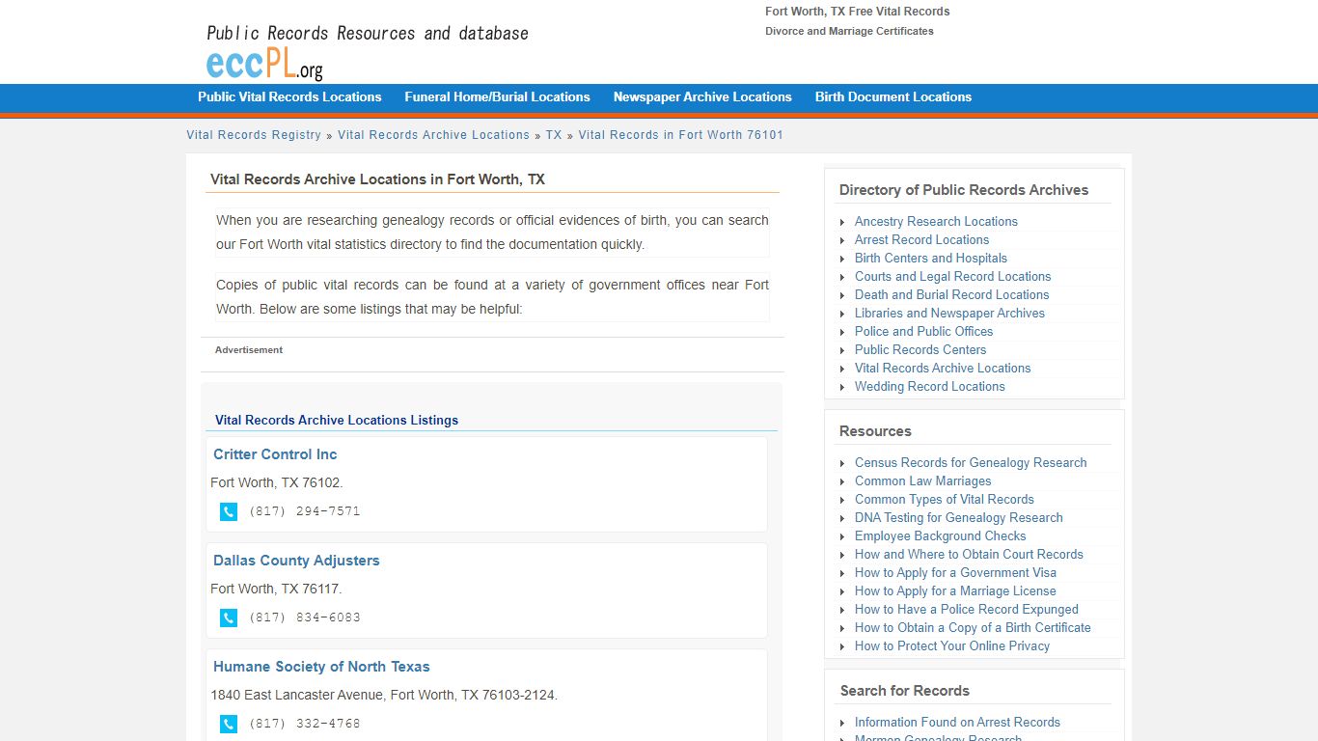Open How to Apply for a Government Visa
The width and height of the screenshot is (1318, 741).
(955, 572)
